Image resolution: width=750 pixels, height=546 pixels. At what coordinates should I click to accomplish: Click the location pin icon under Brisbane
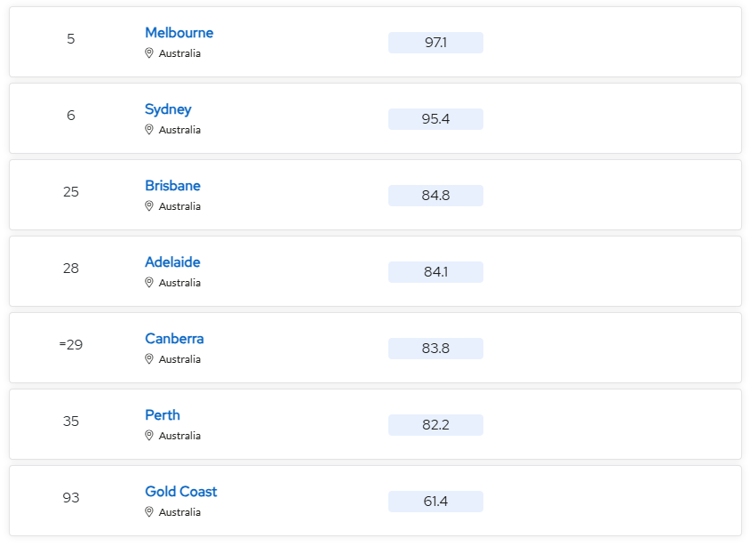pos(148,206)
